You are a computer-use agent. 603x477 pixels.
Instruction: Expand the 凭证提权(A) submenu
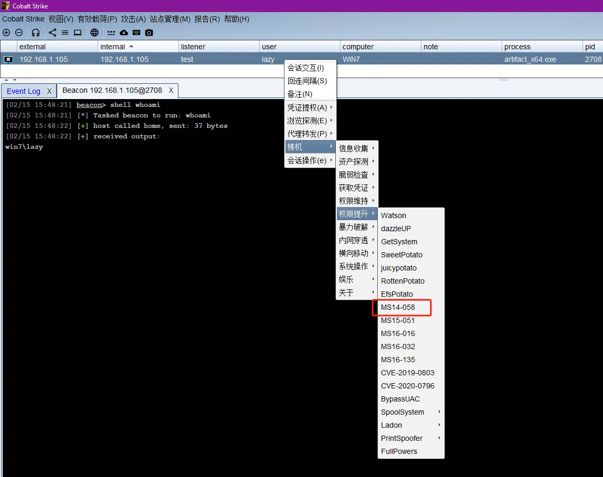point(310,107)
